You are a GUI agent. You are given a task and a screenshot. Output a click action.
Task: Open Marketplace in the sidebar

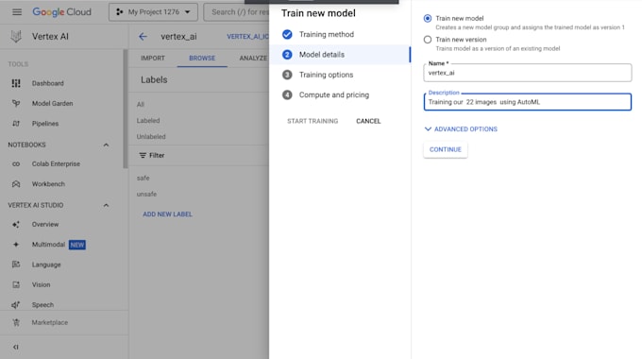coord(50,322)
